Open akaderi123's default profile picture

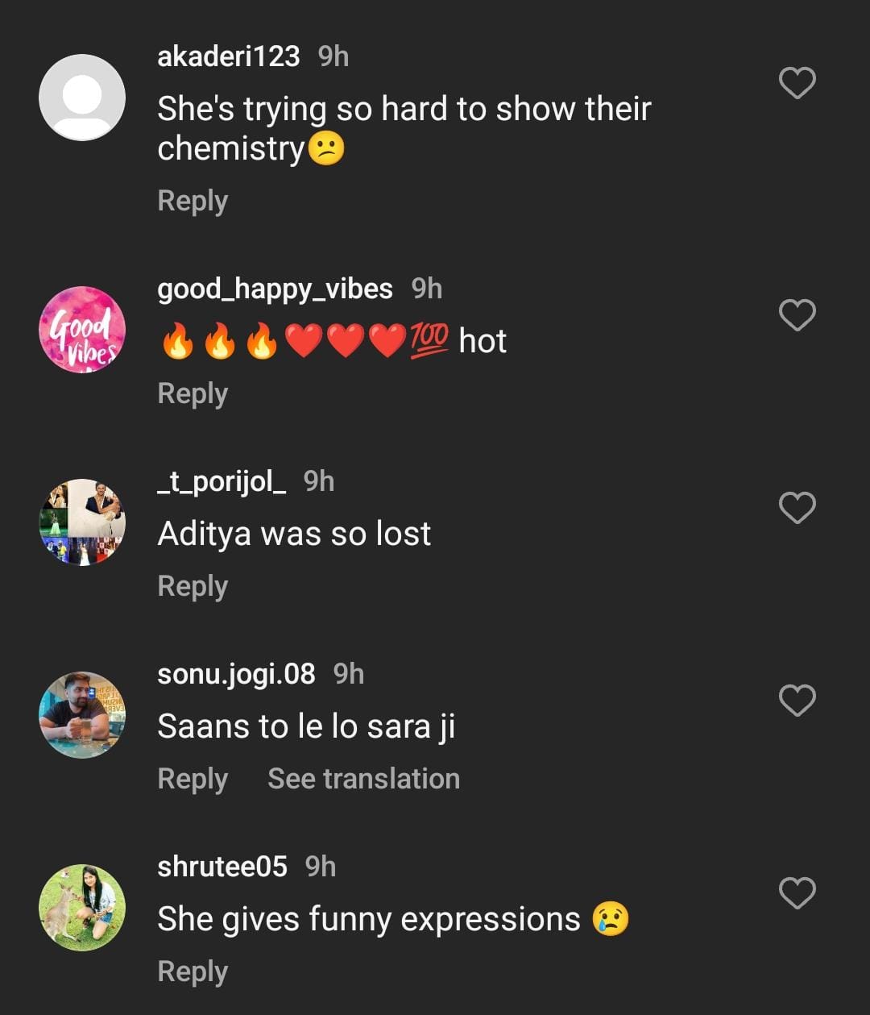(x=82, y=98)
